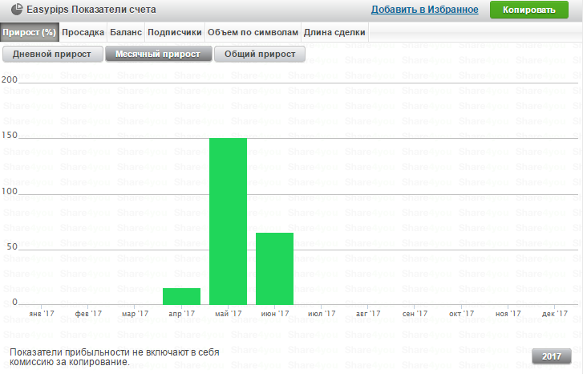Add account via Добавить в Избранное link

click(x=424, y=10)
